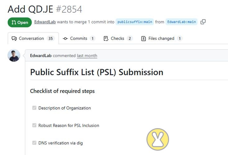Click the Commits node icon
The image size is (228, 155).
(65, 39)
